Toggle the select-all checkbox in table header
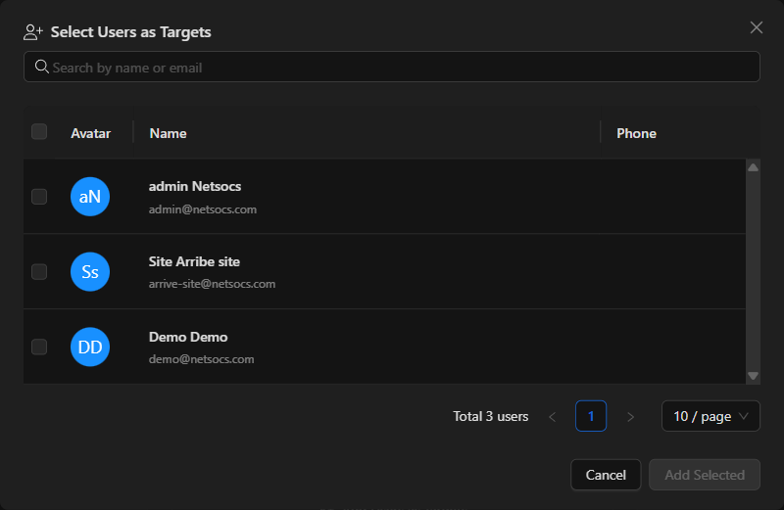Image resolution: width=784 pixels, height=510 pixels. (39, 132)
